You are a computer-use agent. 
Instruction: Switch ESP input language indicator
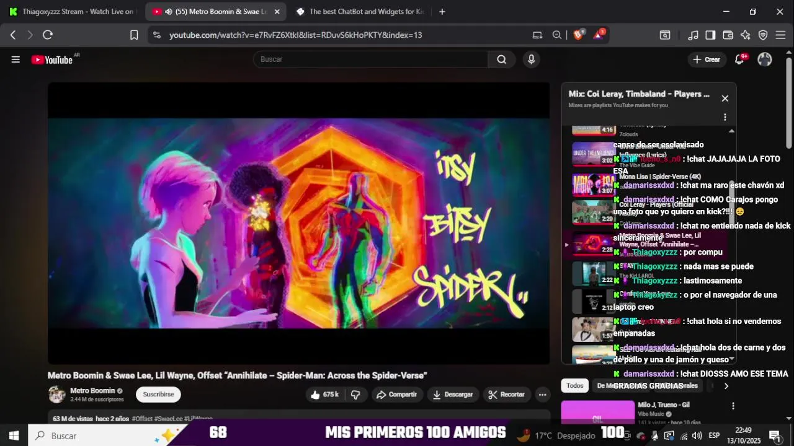click(714, 435)
